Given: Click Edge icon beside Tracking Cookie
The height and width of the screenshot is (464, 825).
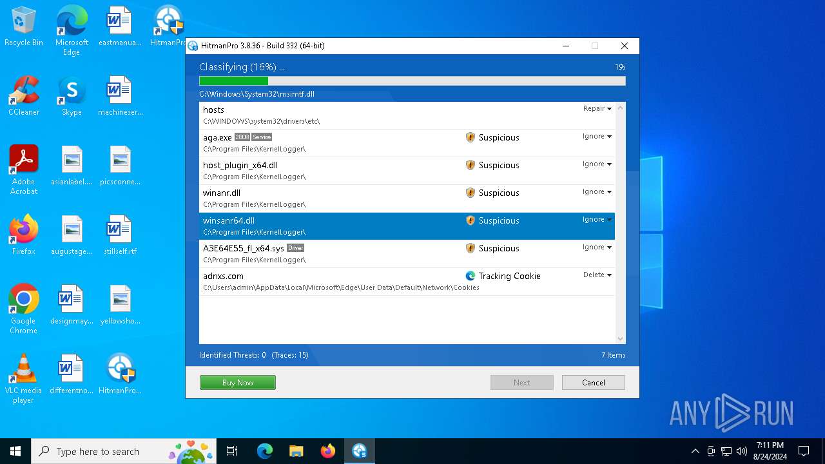Looking at the screenshot, I should click(471, 276).
